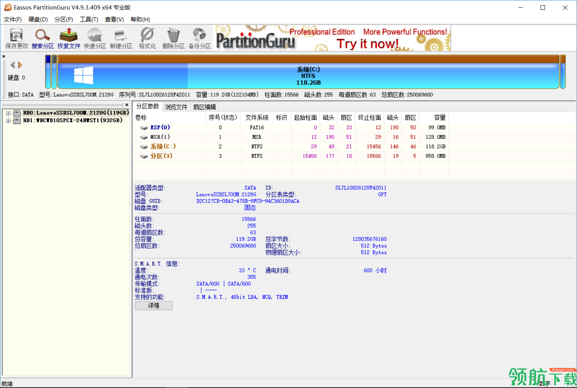
Task: Open the 分区(P) menu
Action: coord(64,19)
